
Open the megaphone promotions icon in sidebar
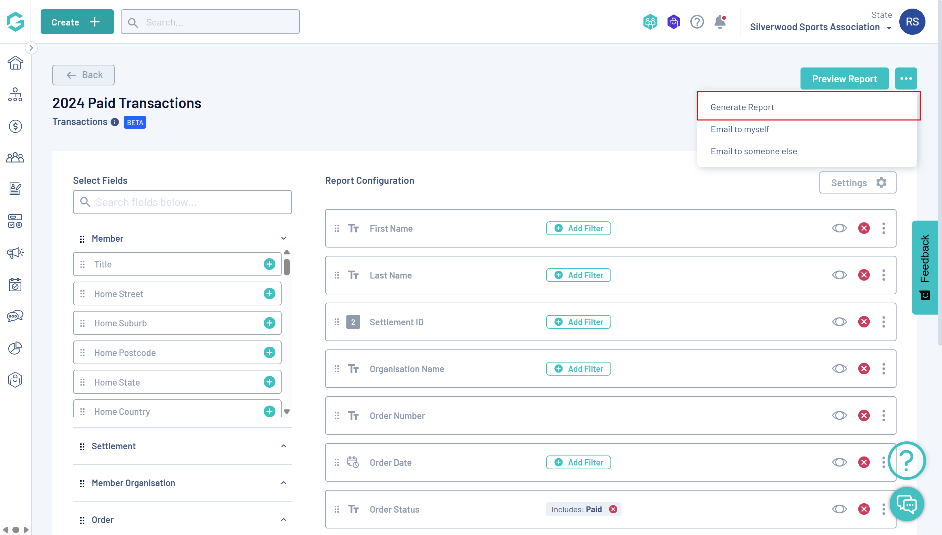(15, 253)
